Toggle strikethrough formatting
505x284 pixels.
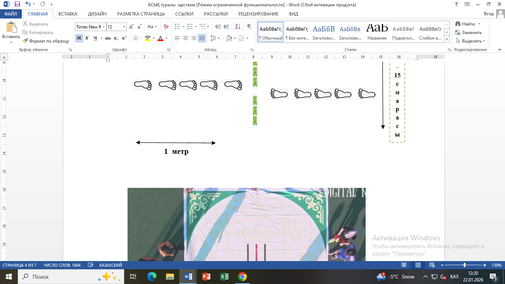(108, 38)
